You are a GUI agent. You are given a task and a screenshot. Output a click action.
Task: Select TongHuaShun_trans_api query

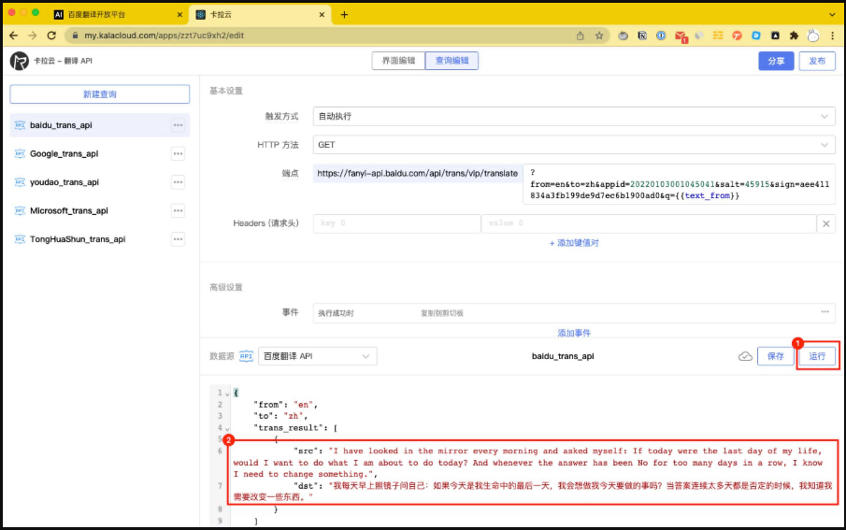pos(78,239)
